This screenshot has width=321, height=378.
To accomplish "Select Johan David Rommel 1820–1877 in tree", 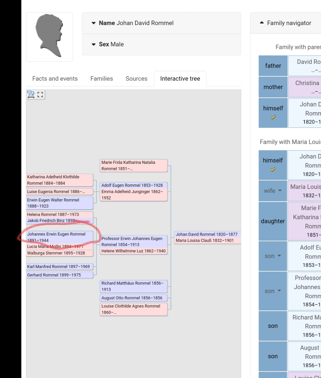I will 208,234.
